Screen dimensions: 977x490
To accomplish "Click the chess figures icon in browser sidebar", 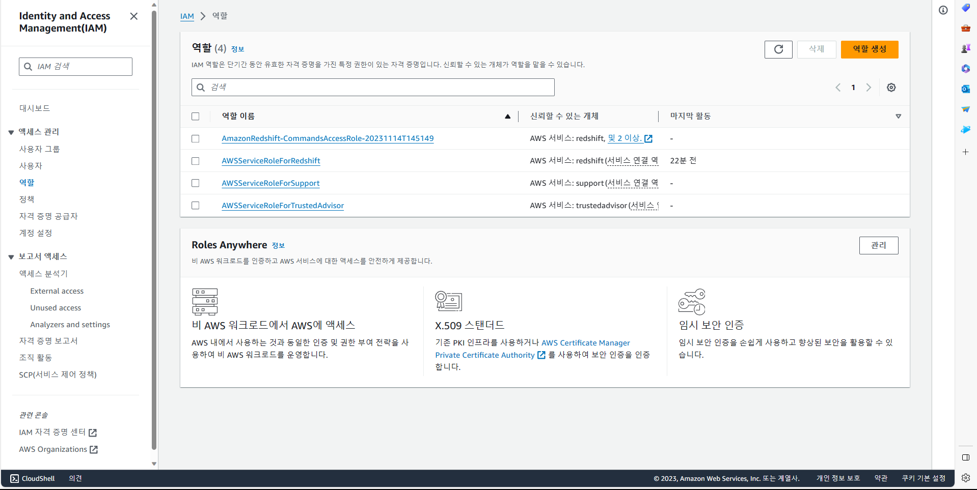I will pos(966,48).
